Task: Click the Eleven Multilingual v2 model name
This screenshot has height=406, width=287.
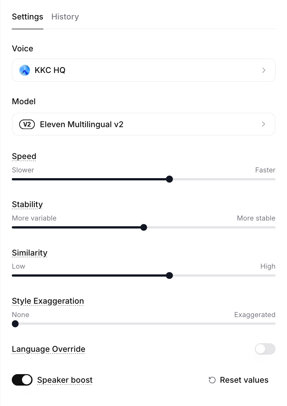Action: tap(82, 124)
